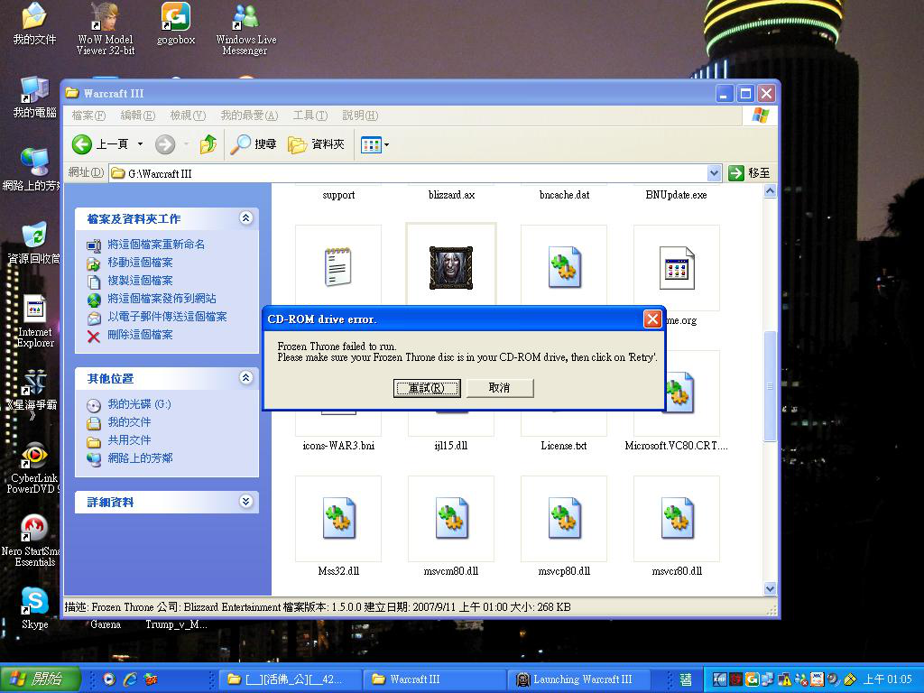Open the 檢視(V) menu
The image size is (924, 693).
pyautogui.click(x=188, y=115)
